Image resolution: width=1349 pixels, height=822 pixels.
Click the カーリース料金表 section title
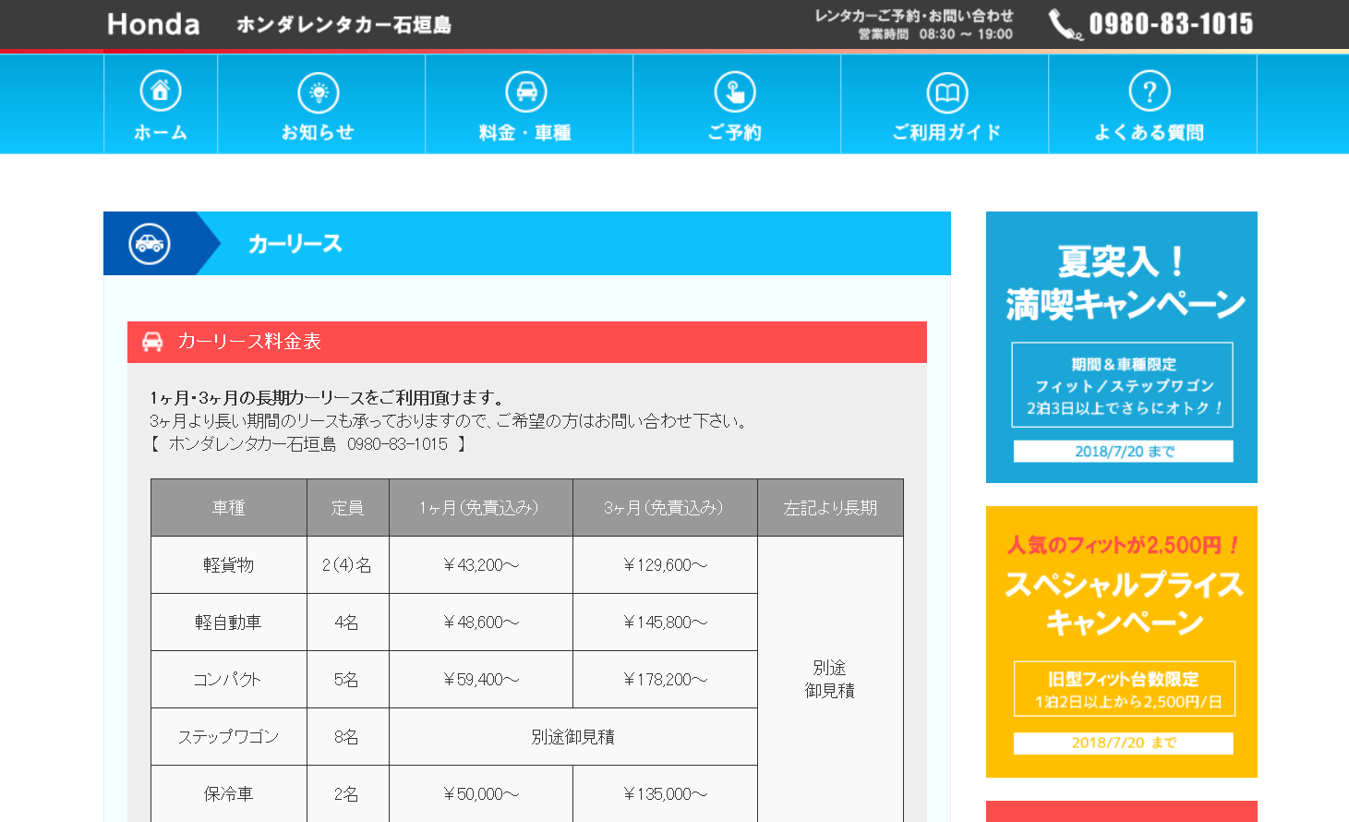(249, 342)
